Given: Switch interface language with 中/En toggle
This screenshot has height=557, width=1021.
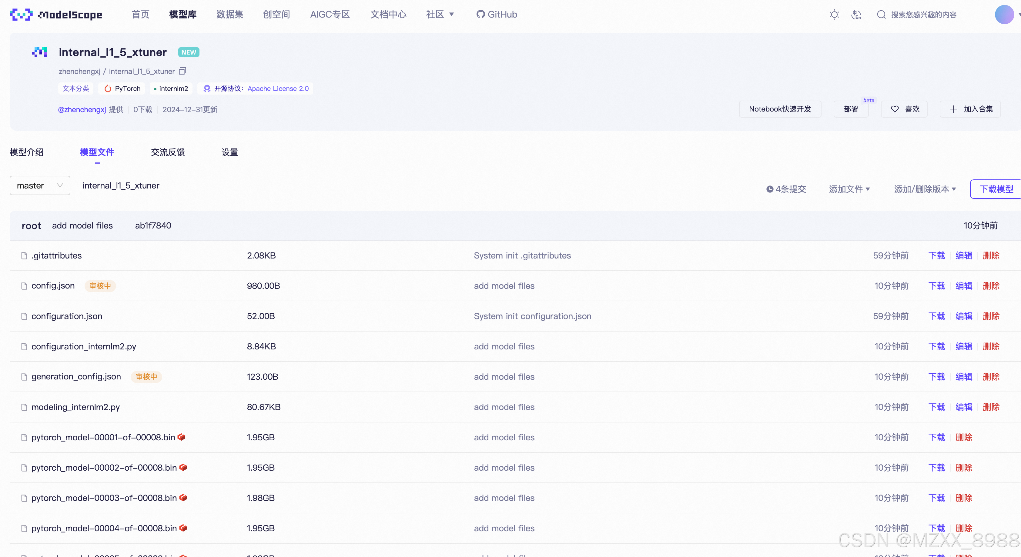Looking at the screenshot, I should (x=856, y=14).
